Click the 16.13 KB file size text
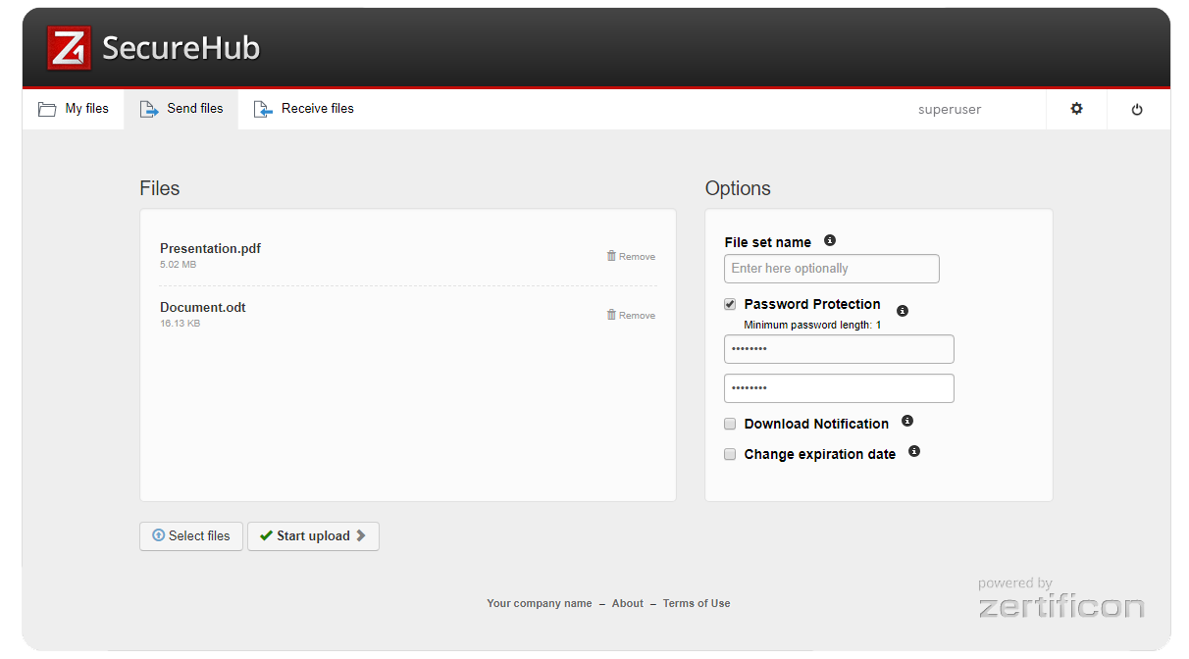The width and height of the screenshot is (1189, 659). [x=181, y=324]
